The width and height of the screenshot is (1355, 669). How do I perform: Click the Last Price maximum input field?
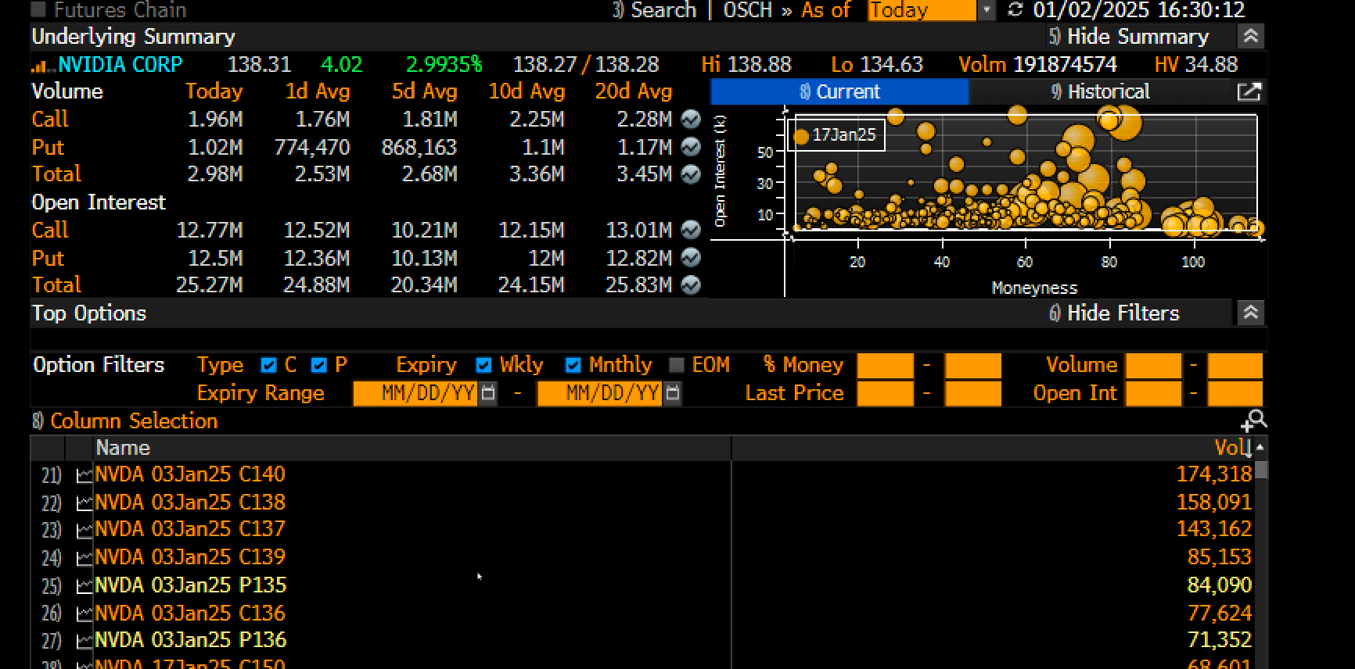972,393
